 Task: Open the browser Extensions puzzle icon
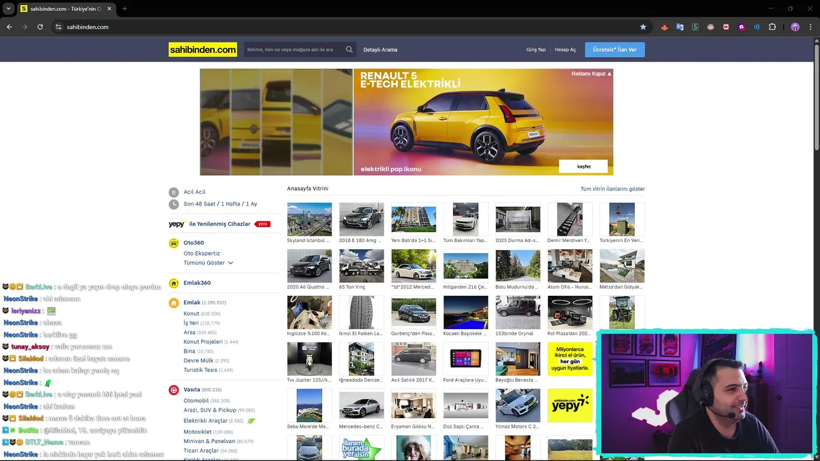[x=772, y=27]
